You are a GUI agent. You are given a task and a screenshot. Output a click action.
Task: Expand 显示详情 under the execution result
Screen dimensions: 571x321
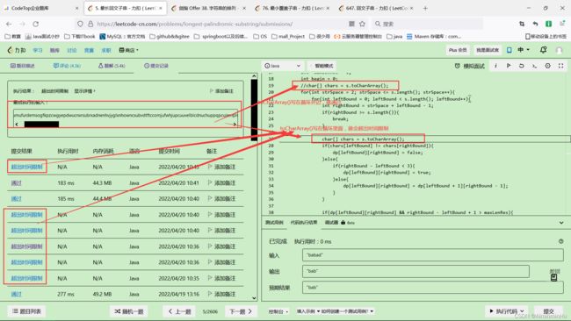click(x=84, y=91)
